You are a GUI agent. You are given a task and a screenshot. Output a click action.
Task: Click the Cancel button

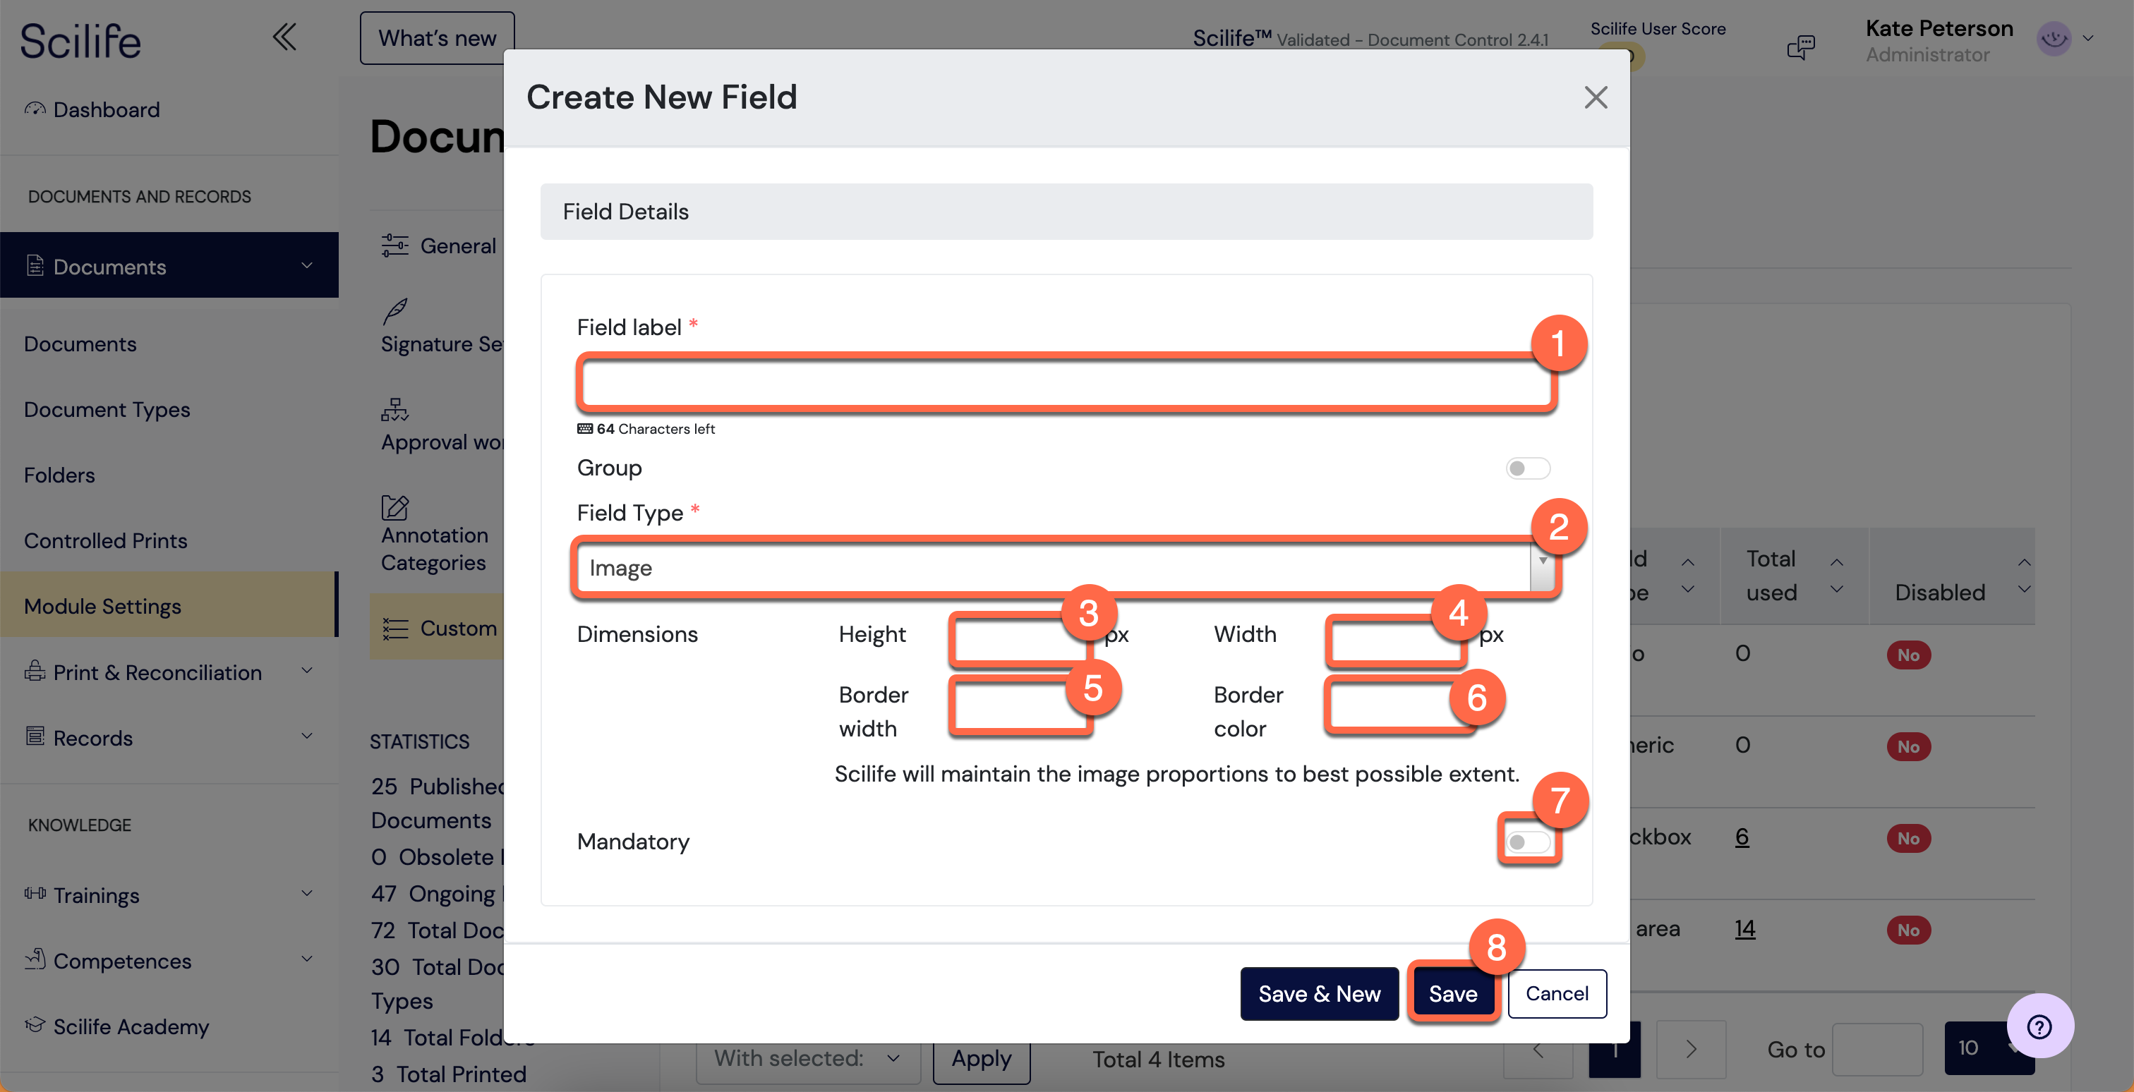point(1557,993)
